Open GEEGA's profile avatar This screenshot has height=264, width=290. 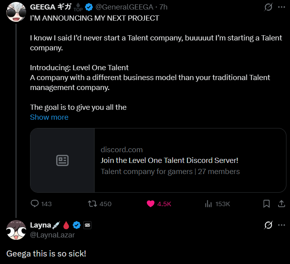16,12
